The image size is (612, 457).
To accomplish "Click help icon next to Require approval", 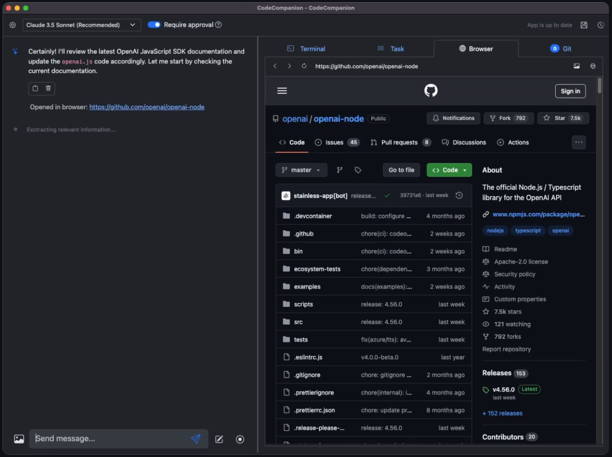I will [218, 25].
